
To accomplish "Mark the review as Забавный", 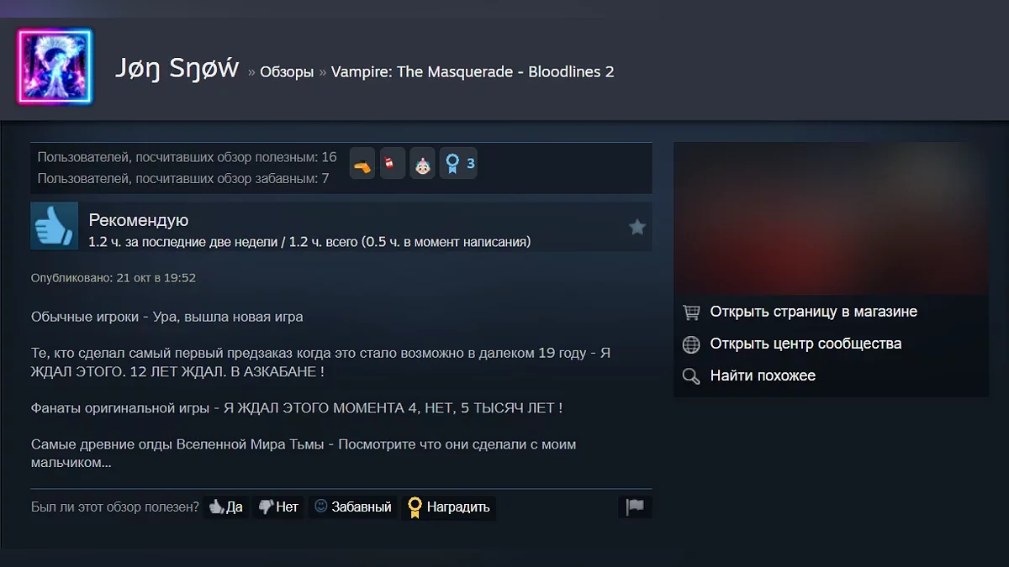I will [x=352, y=507].
